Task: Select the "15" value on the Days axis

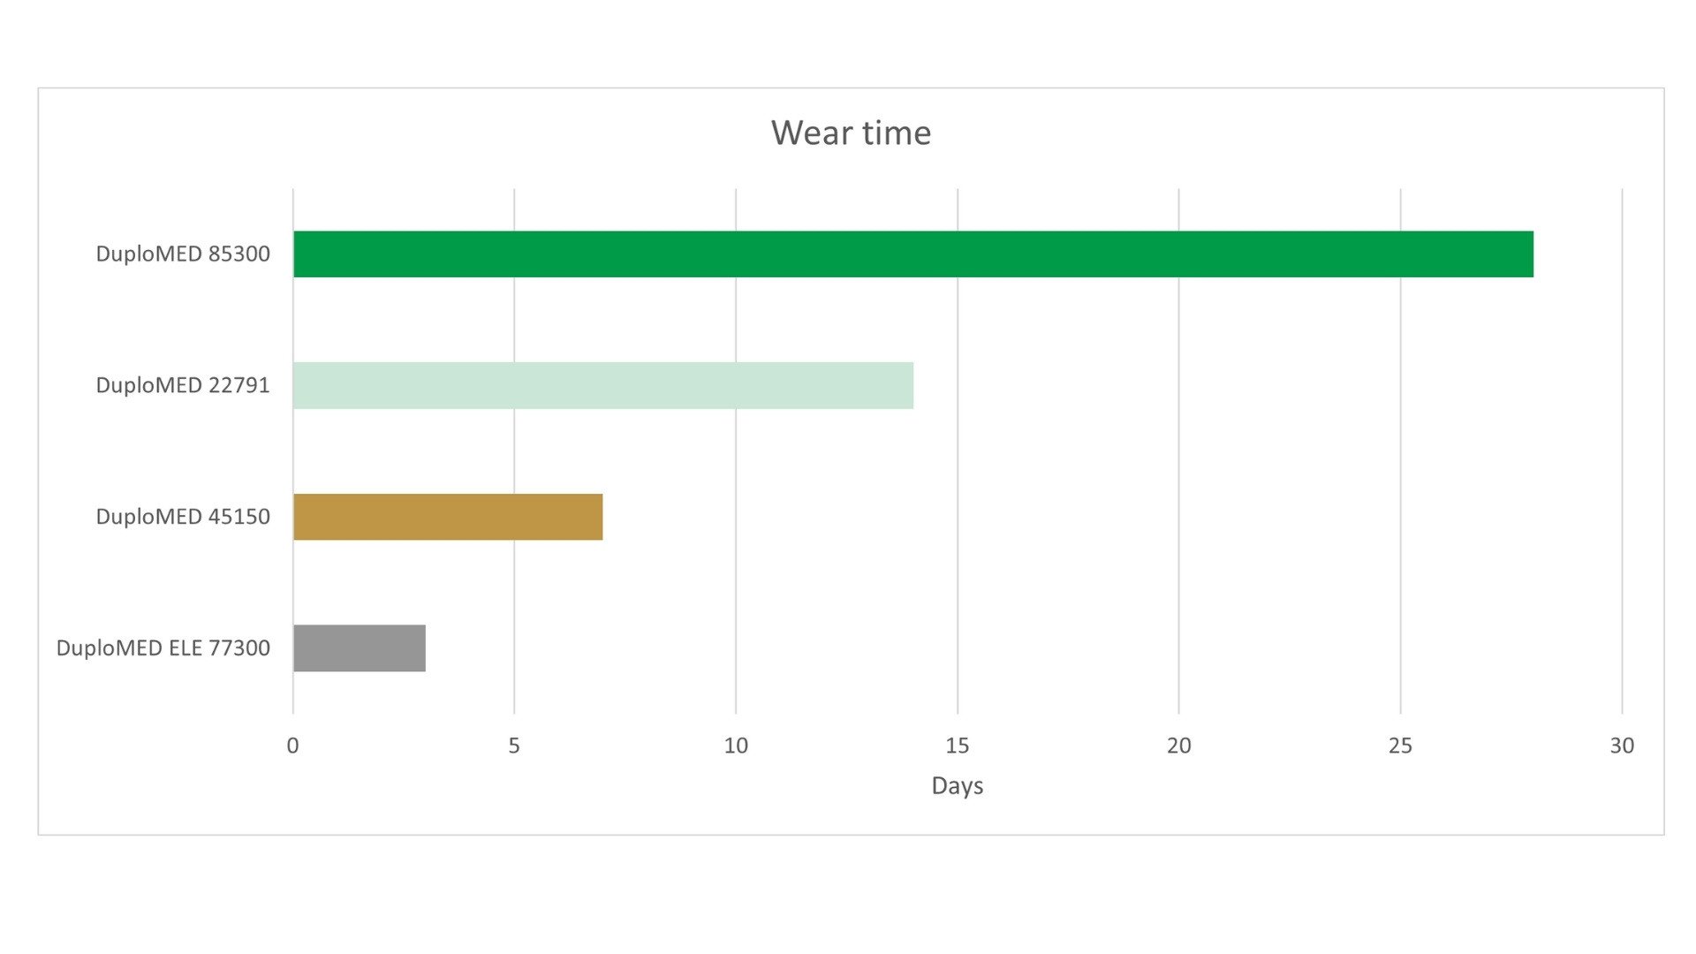Action: (x=957, y=746)
